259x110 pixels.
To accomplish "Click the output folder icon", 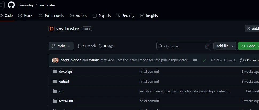I will click(55, 81).
